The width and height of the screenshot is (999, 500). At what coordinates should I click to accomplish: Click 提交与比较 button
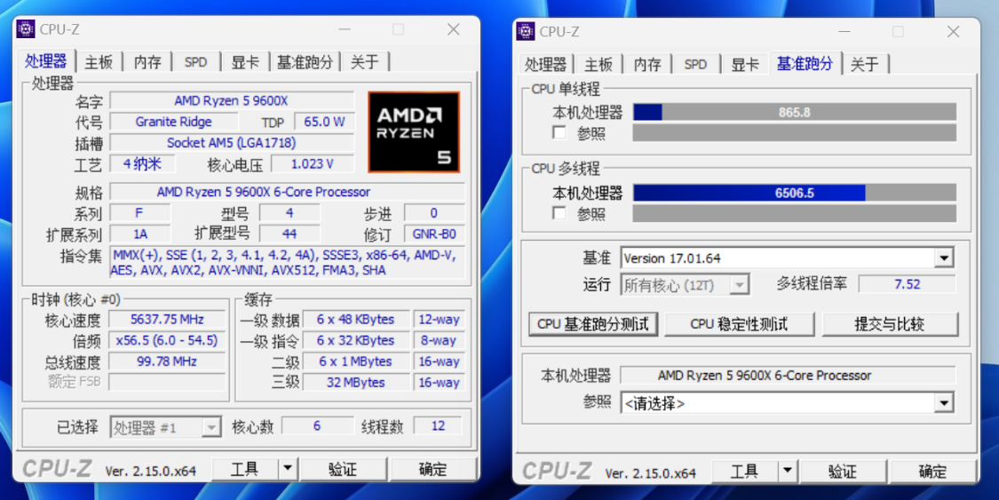tap(890, 323)
